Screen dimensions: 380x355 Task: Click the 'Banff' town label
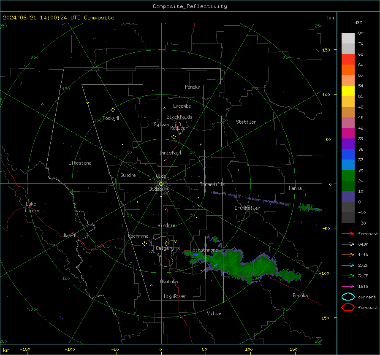point(70,235)
